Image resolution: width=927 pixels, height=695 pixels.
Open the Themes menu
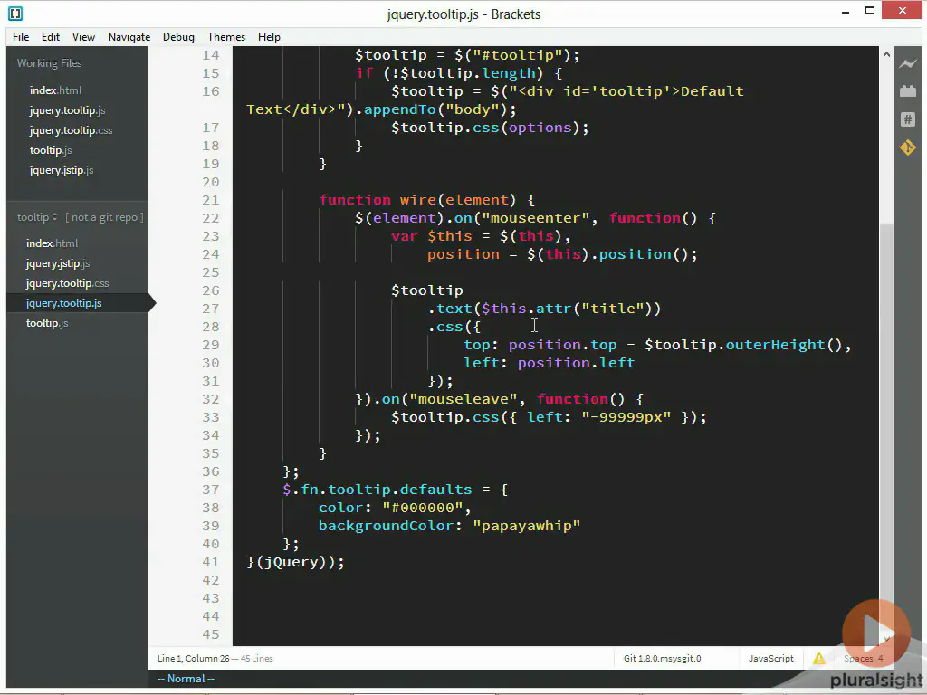point(225,36)
